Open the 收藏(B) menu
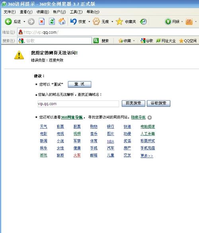Viewport: 199px width, 233px height. [43, 12]
